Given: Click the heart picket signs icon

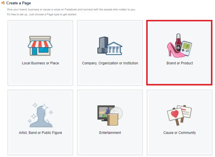Looking at the screenshot, I should pyautogui.click(x=179, y=115).
